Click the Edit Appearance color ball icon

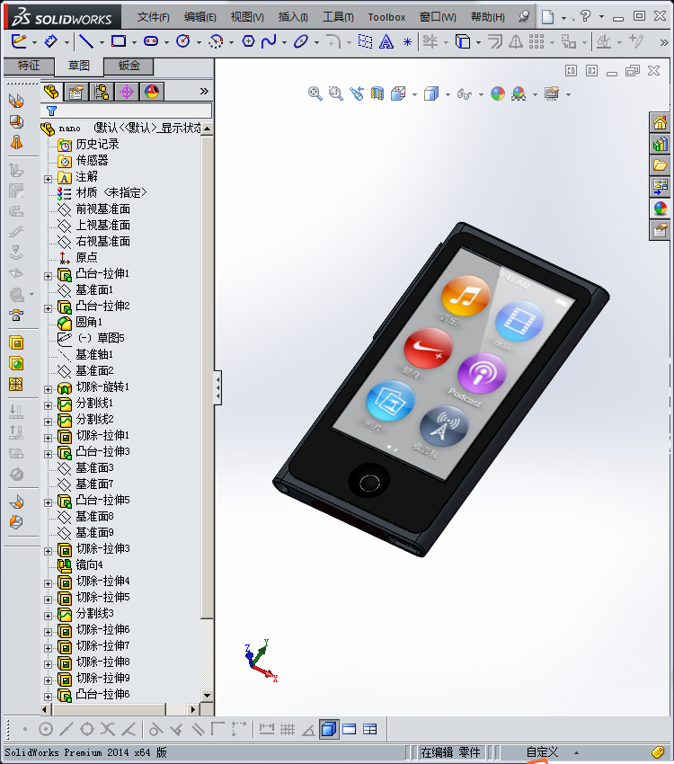[x=498, y=93]
